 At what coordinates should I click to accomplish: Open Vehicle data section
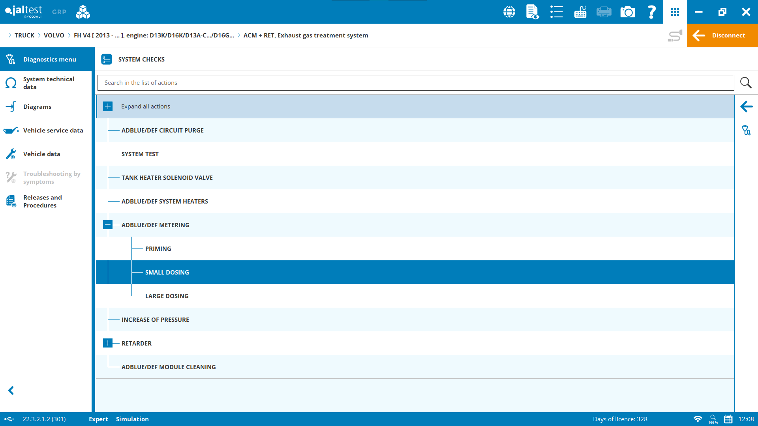pyautogui.click(x=46, y=154)
